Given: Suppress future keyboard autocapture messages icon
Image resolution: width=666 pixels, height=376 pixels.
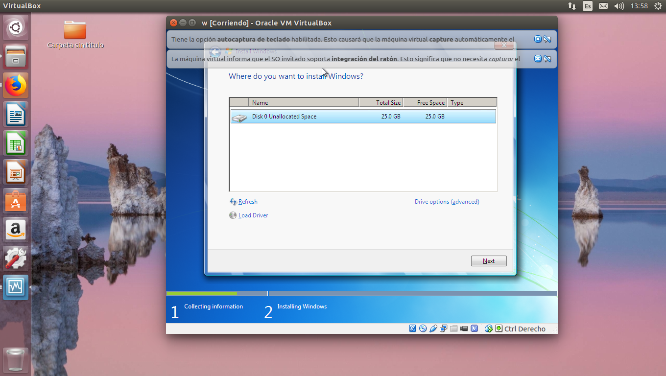Looking at the screenshot, I should tap(547, 39).
